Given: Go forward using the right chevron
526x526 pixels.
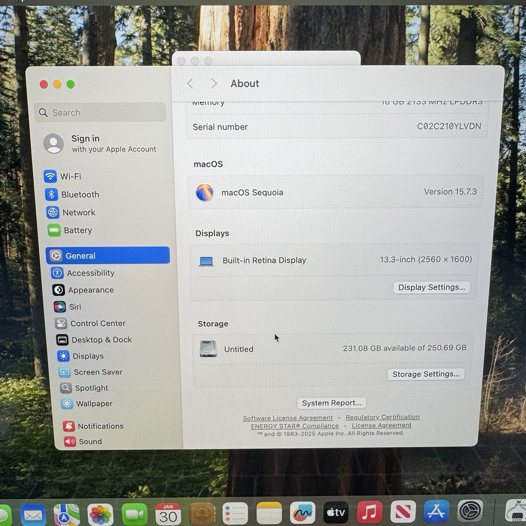Looking at the screenshot, I should 214,84.
